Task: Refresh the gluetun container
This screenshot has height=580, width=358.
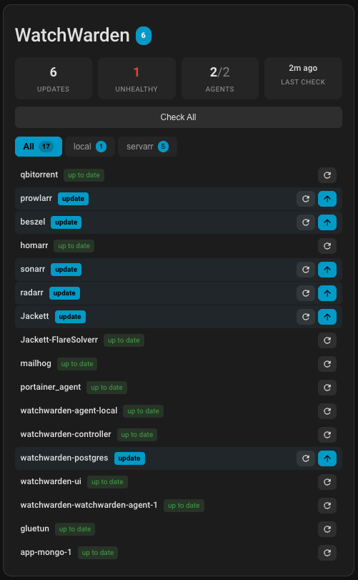Action: click(x=327, y=529)
